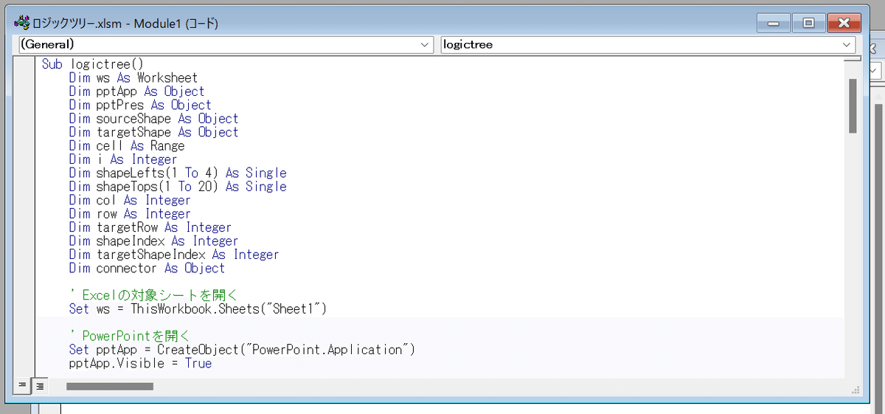Click "Dim targetShapeIndex As Integer" line
This screenshot has height=414, width=885.
point(174,255)
